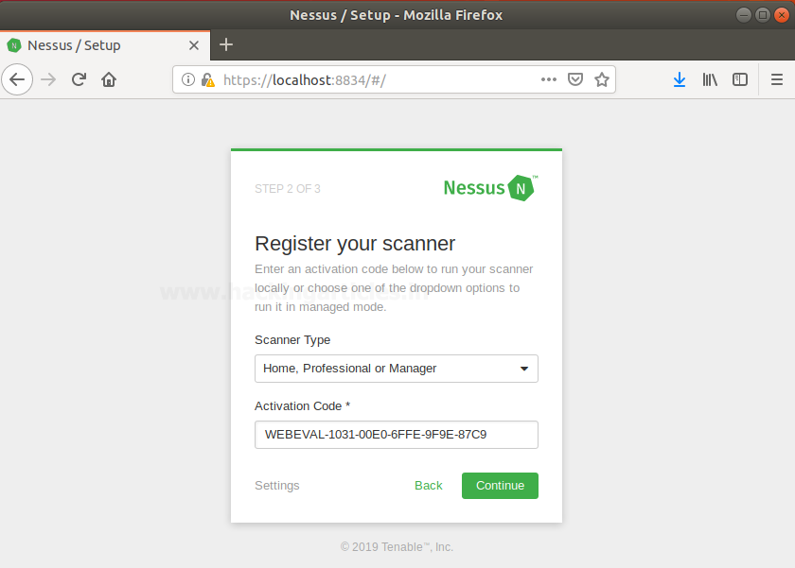The height and width of the screenshot is (568, 795).
Task: Click the site information icon in address bar
Action: (x=187, y=80)
